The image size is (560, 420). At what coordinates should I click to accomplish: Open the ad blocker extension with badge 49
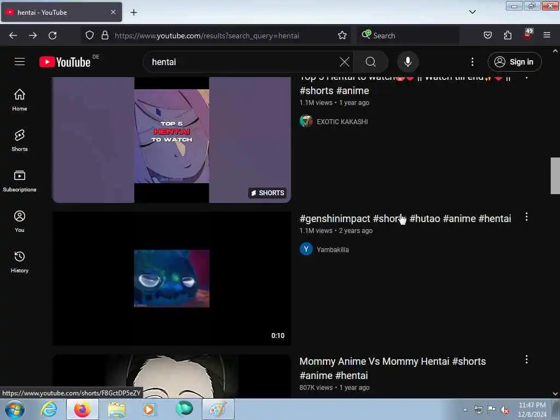(528, 34)
